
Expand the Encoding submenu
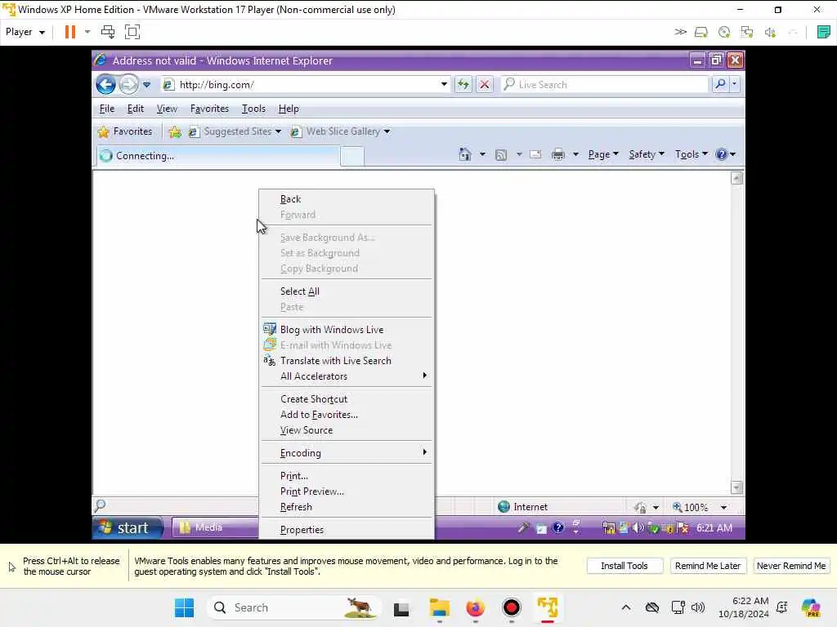click(x=347, y=452)
